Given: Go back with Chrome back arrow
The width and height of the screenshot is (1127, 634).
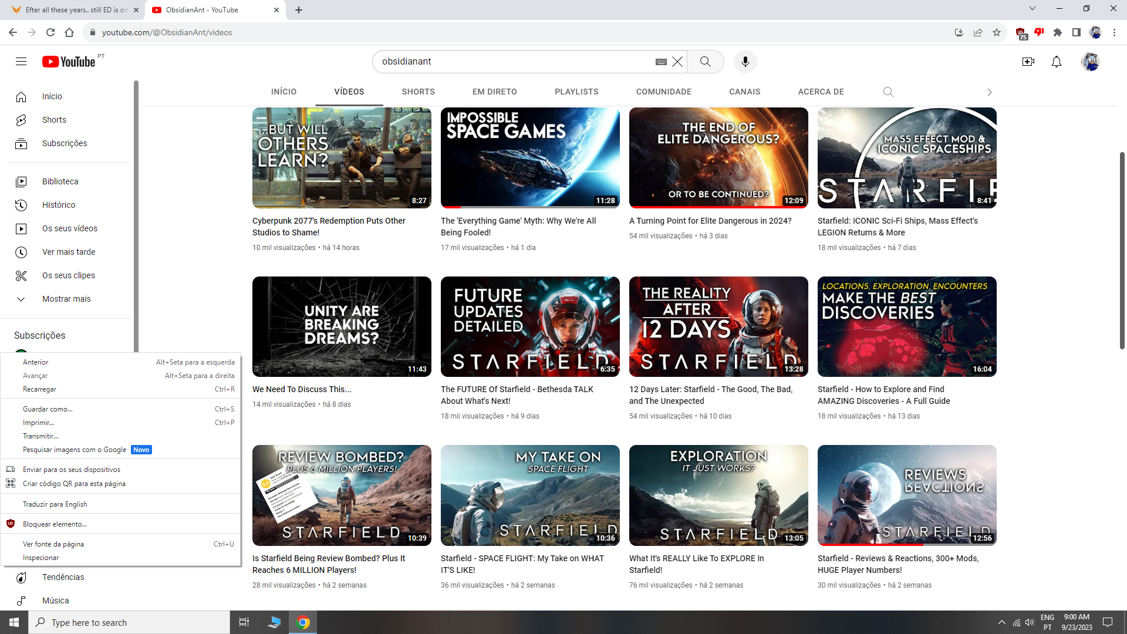Looking at the screenshot, I should click(x=13, y=32).
